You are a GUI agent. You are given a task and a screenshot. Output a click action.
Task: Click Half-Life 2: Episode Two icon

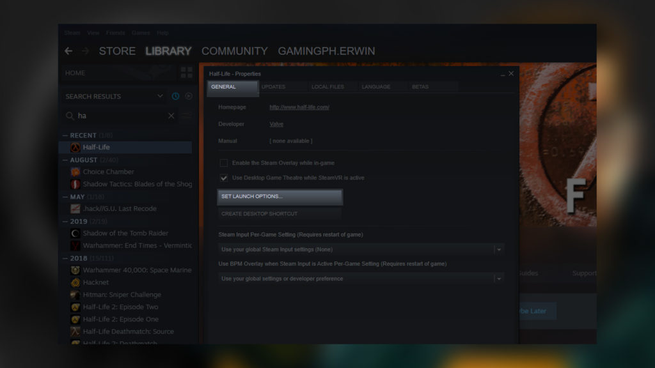tap(75, 307)
